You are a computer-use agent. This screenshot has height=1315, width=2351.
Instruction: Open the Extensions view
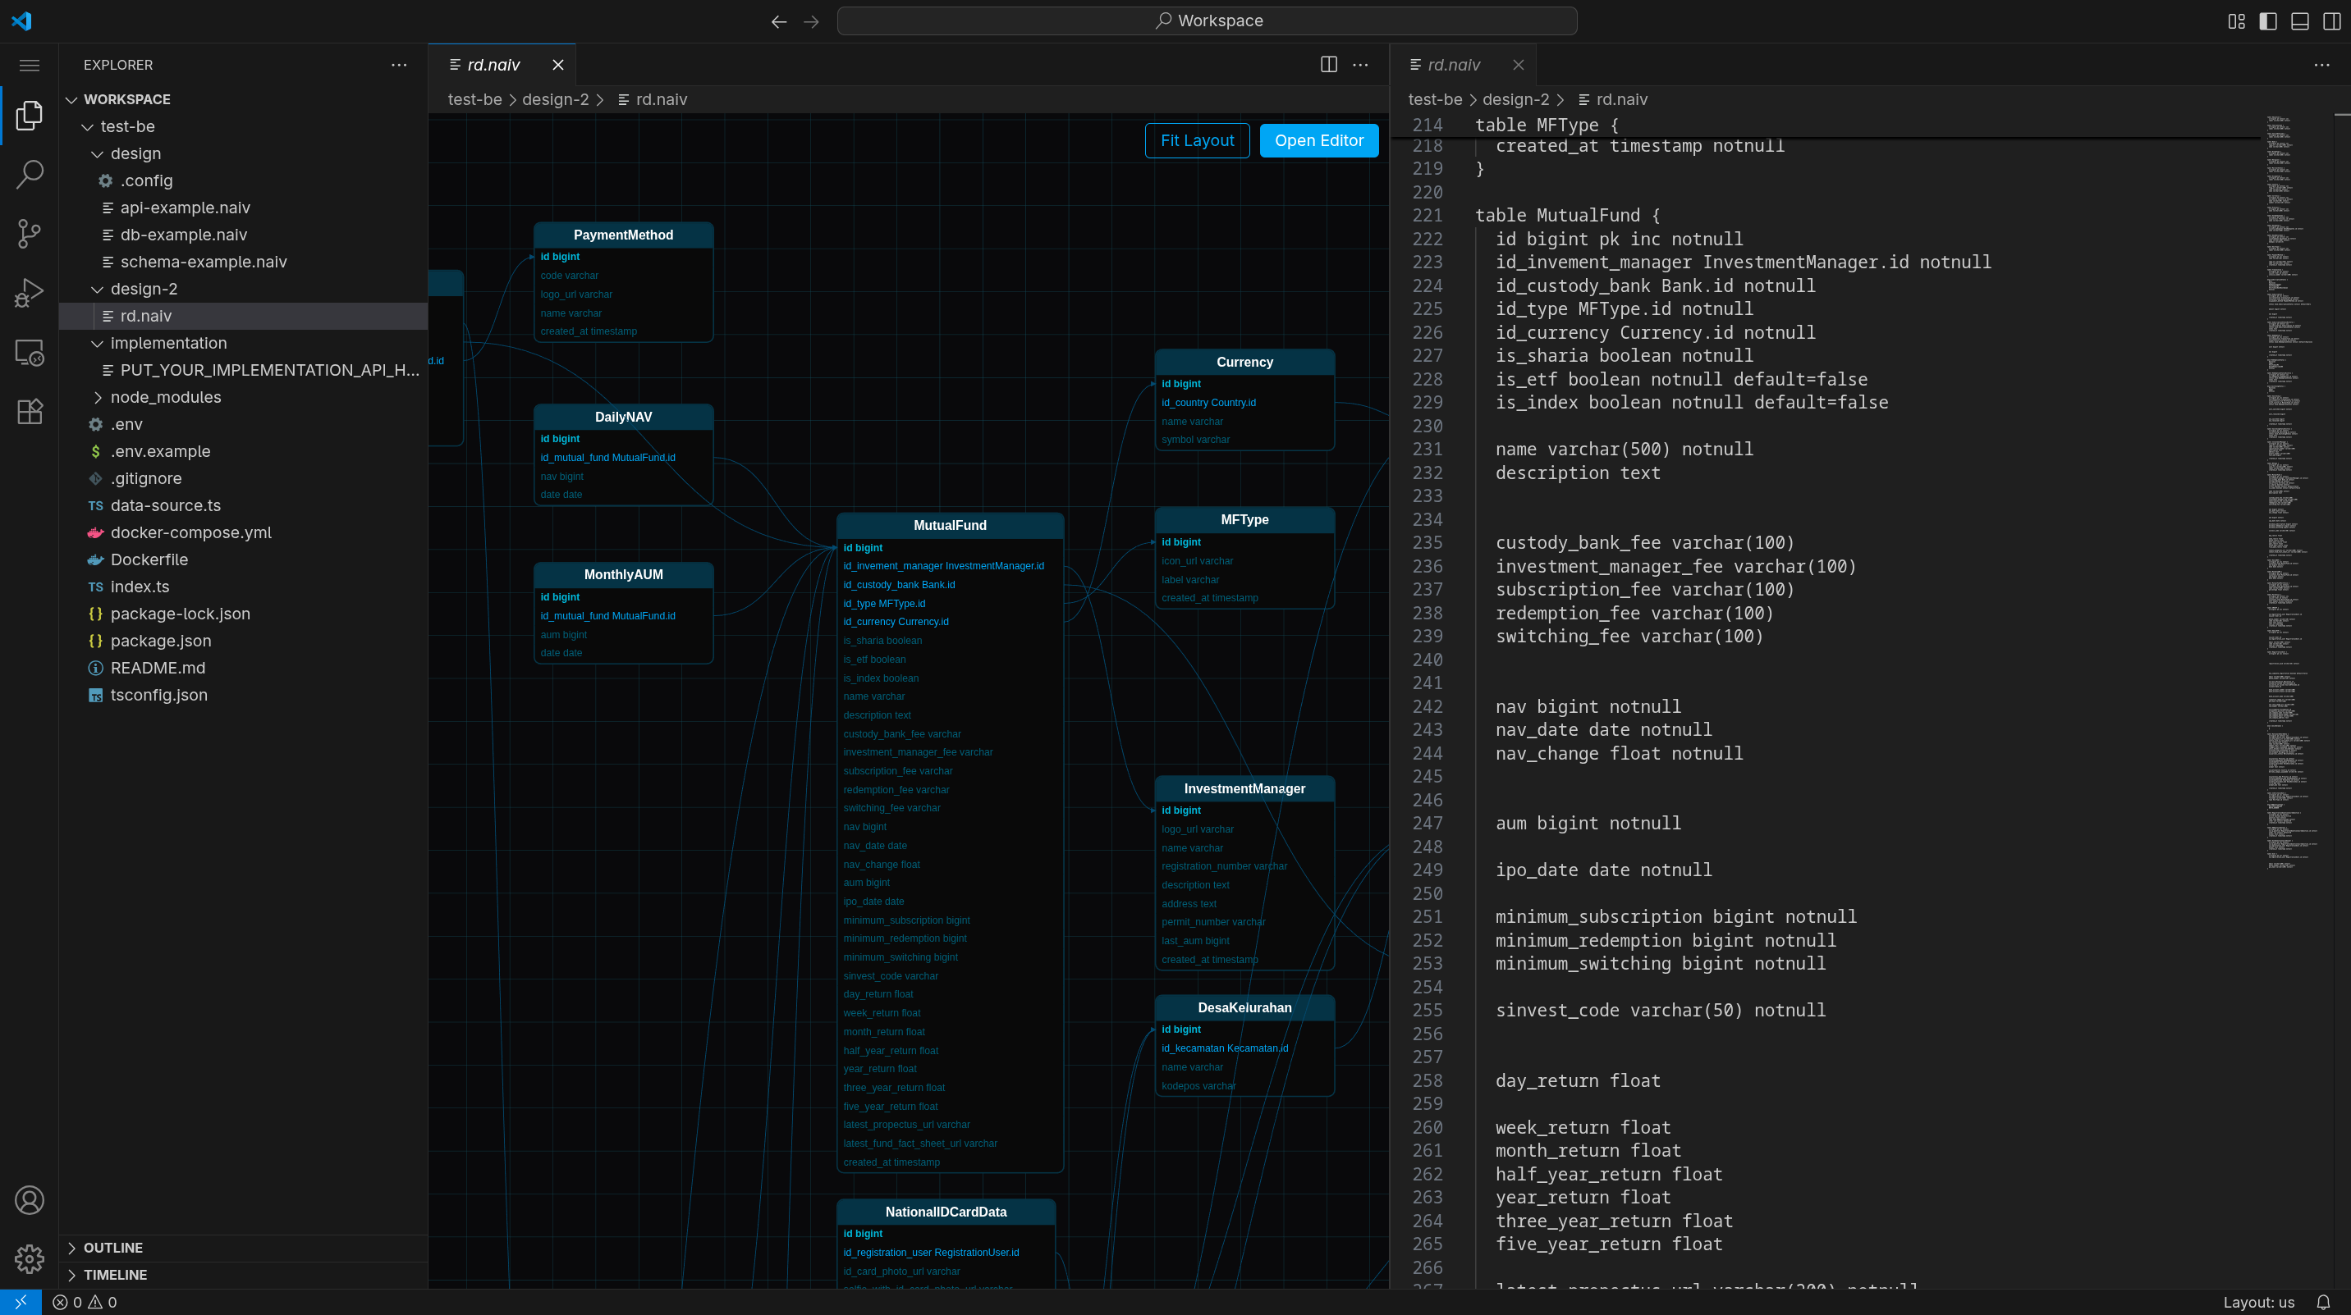[28, 411]
